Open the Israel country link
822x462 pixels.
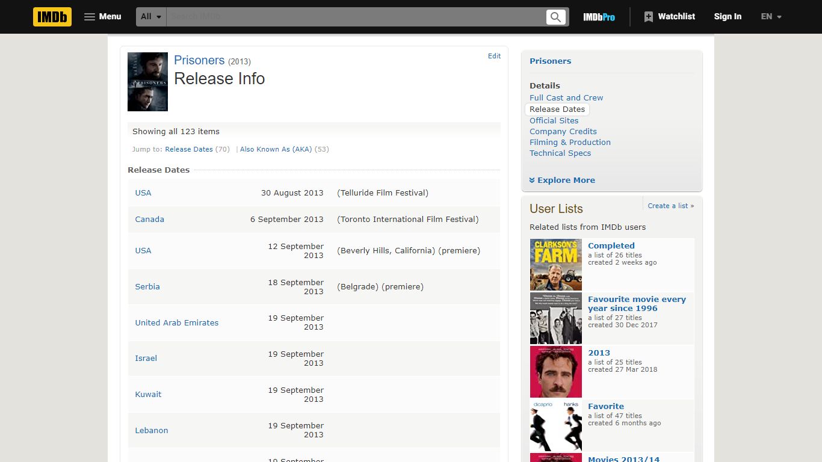coord(146,359)
